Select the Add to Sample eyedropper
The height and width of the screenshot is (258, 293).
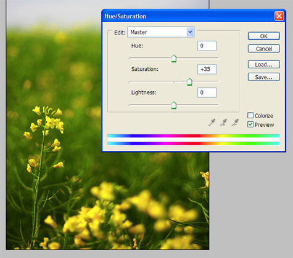click(x=223, y=123)
